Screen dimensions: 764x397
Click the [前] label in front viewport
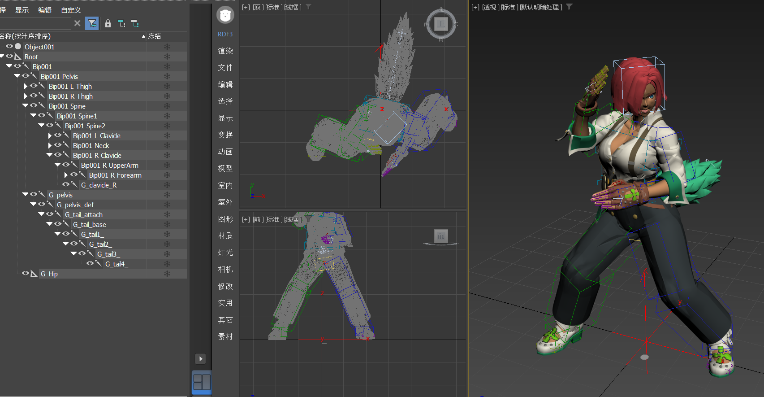click(x=258, y=219)
